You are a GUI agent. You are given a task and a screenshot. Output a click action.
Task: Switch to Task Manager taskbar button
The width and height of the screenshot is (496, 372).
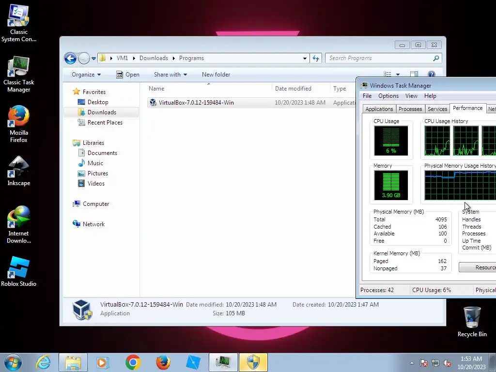[223, 362]
